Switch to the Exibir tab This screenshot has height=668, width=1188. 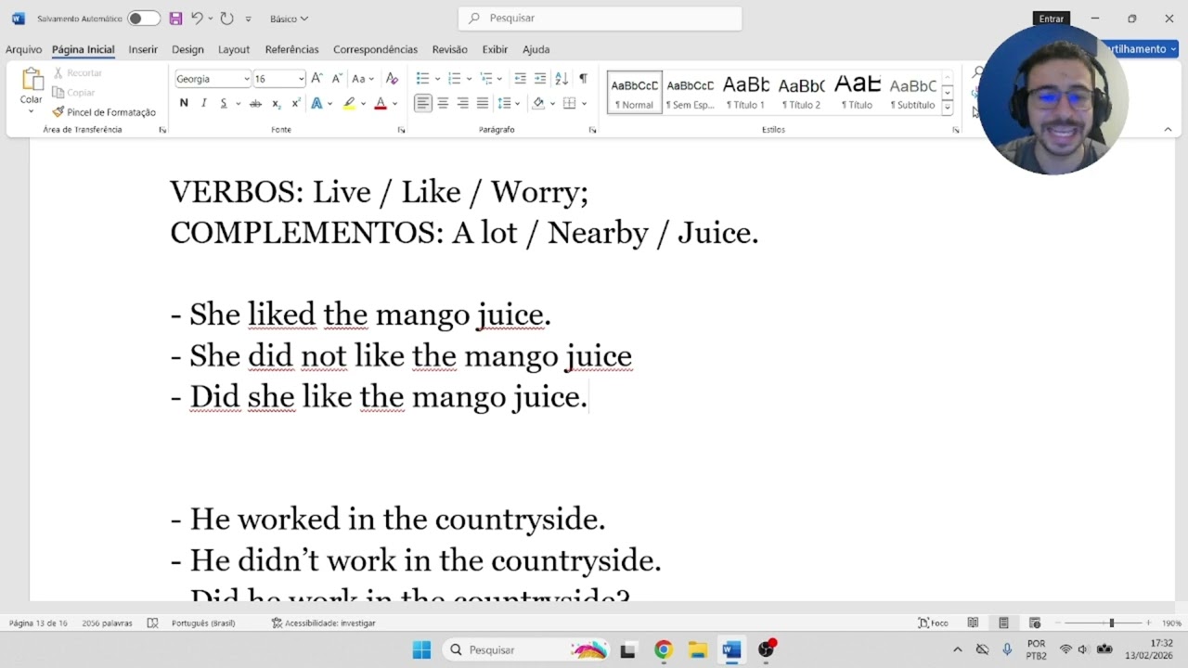pos(495,49)
